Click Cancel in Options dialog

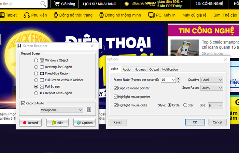[x=217, y=122]
